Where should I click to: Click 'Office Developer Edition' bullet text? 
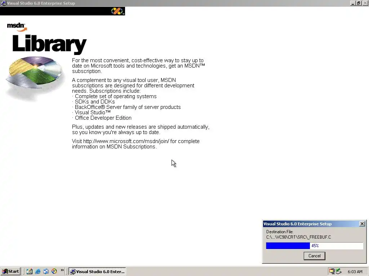click(103, 118)
